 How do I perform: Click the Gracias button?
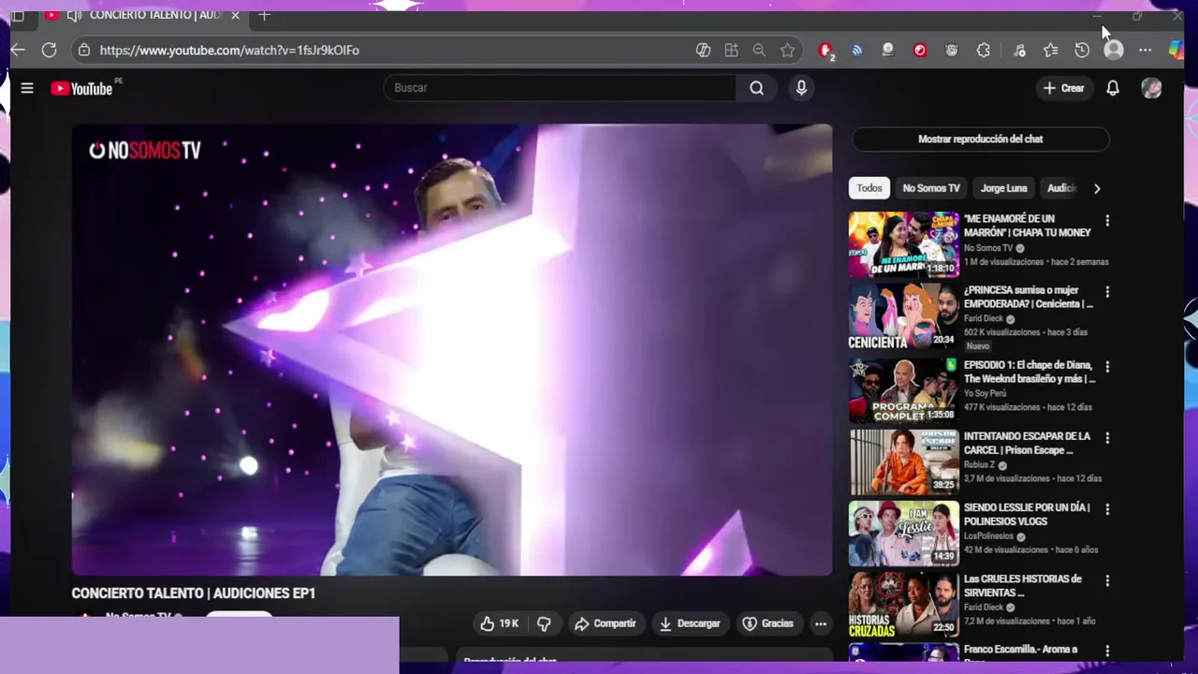click(x=767, y=623)
